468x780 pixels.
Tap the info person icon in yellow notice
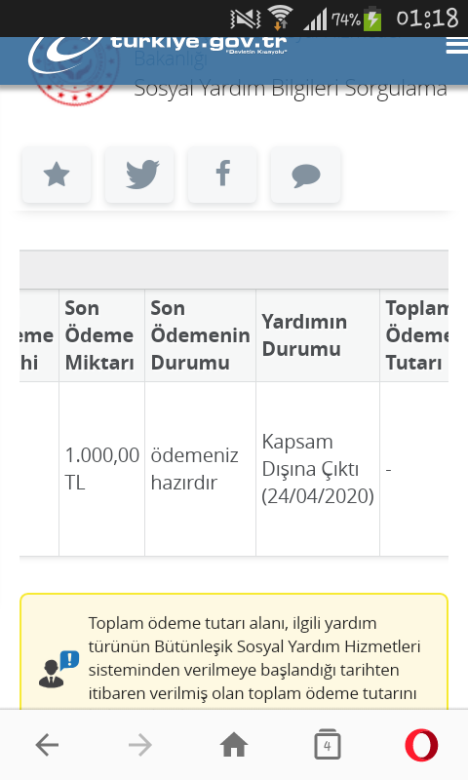(x=58, y=670)
